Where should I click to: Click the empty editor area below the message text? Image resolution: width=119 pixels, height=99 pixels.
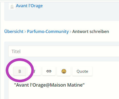coord(64,94)
